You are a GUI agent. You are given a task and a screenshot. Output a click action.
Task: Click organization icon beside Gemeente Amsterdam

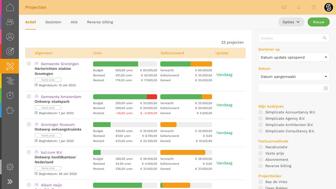click(x=36, y=97)
